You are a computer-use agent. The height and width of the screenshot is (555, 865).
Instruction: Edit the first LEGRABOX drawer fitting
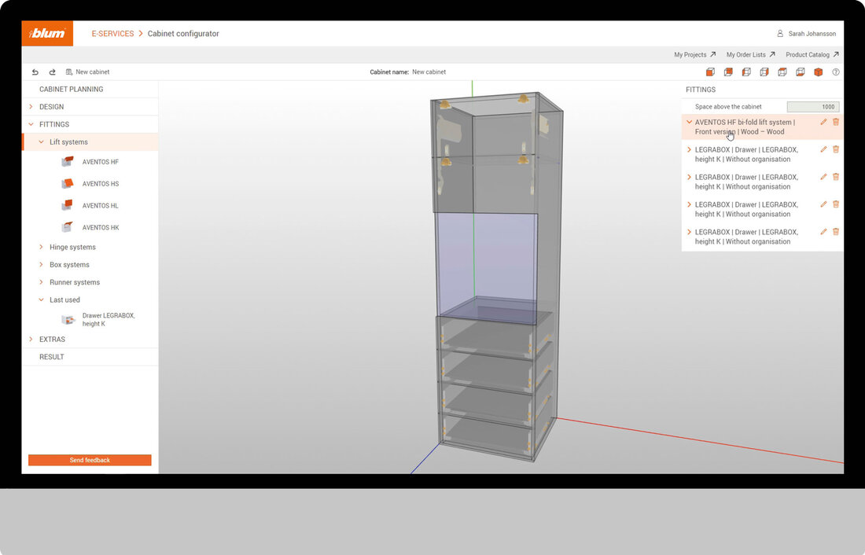(823, 149)
